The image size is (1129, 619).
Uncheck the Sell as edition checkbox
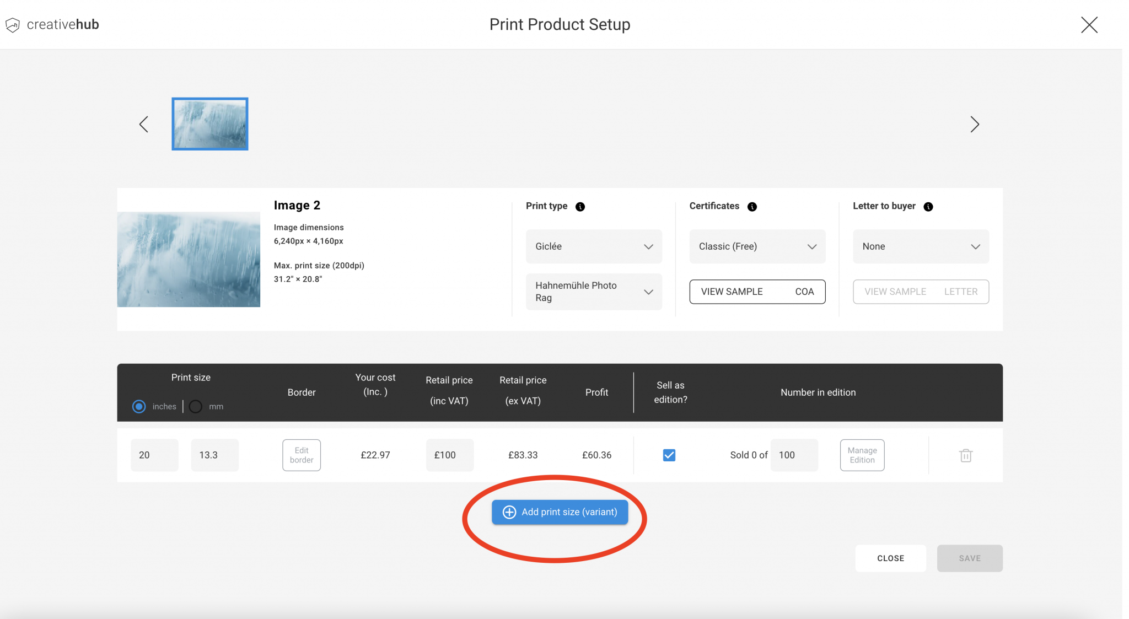[x=668, y=455]
